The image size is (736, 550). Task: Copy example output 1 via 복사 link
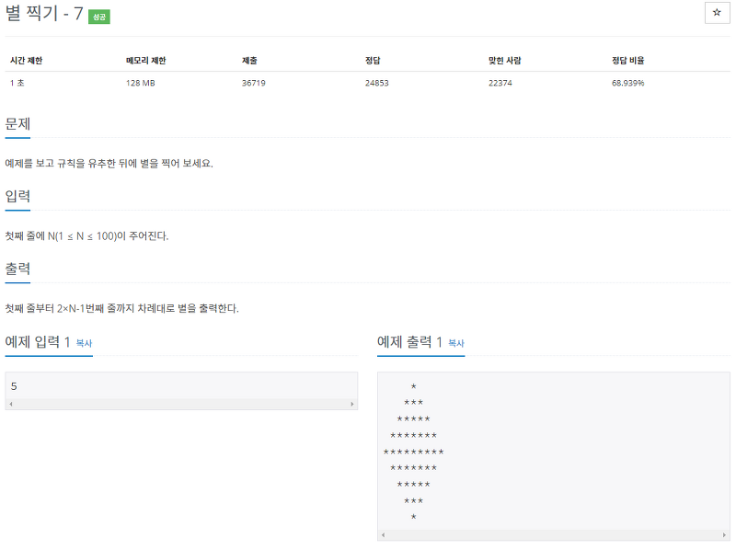pos(456,343)
